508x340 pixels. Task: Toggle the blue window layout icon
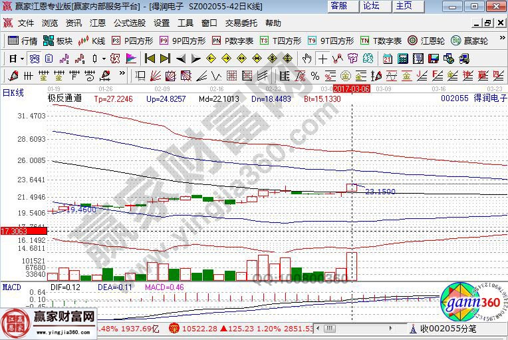click(x=34, y=59)
